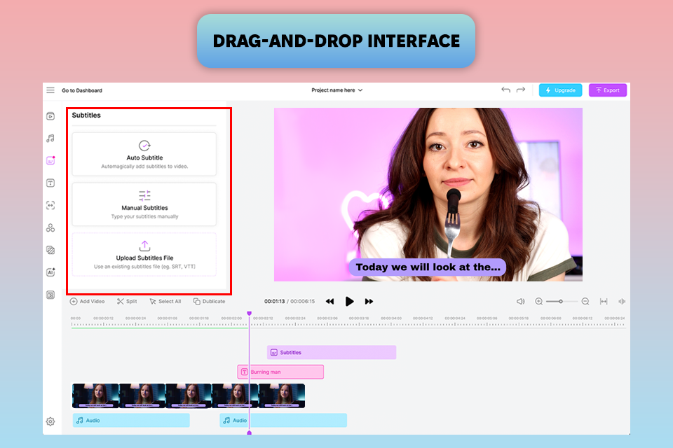Image resolution: width=673 pixels, height=448 pixels.
Task: Open the striped overlays sidebar icon
Action: coord(50,250)
